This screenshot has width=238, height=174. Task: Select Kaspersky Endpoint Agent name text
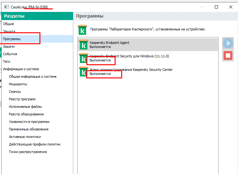109,43
